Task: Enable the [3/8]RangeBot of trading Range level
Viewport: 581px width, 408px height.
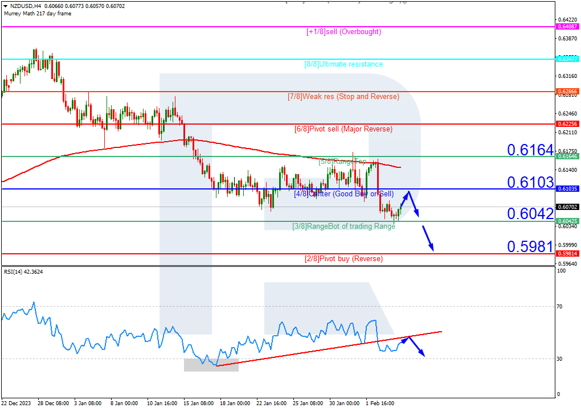Action: [x=342, y=226]
